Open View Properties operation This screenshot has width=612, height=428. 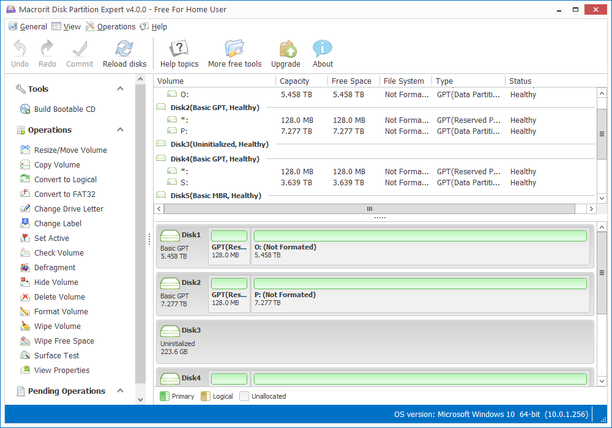coord(54,371)
